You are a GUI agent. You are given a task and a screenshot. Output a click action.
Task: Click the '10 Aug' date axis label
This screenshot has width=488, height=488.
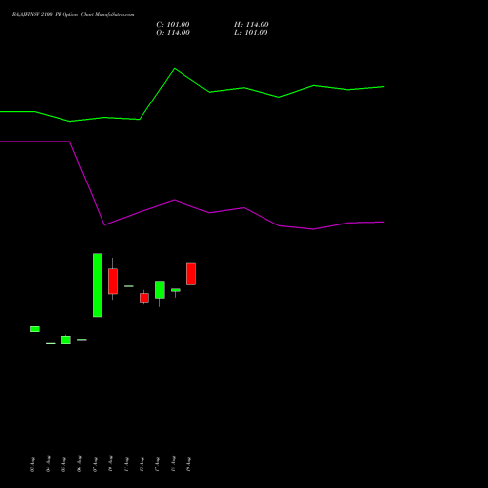point(110,465)
